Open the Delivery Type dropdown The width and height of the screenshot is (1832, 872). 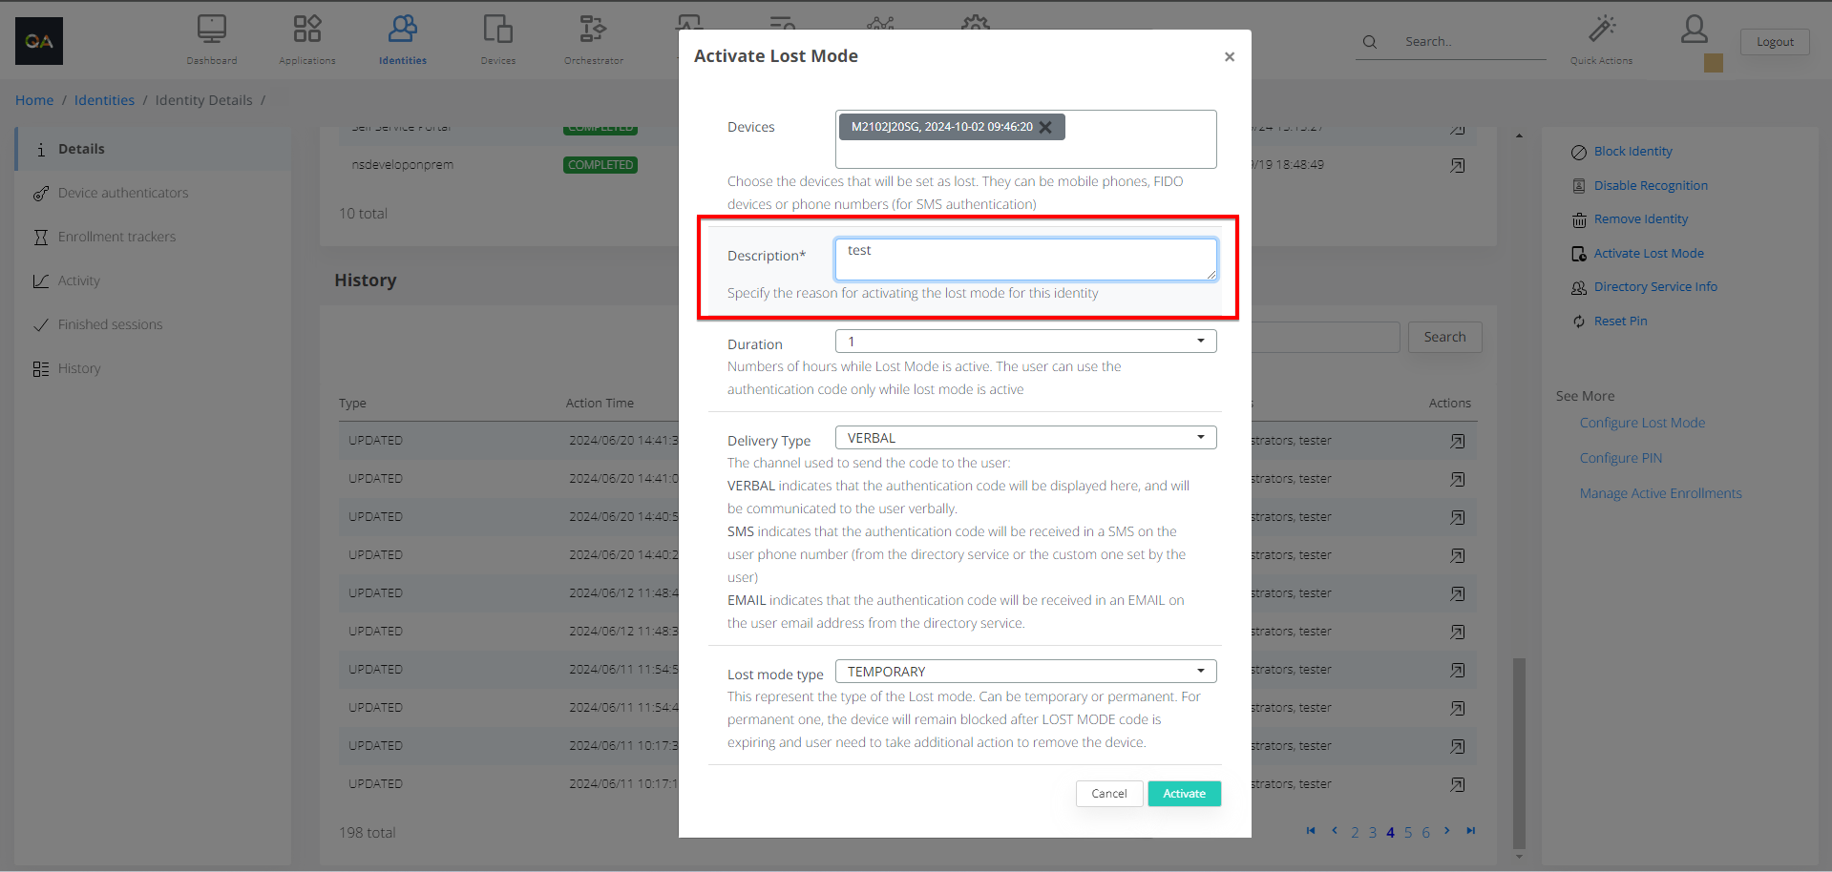tap(1025, 438)
